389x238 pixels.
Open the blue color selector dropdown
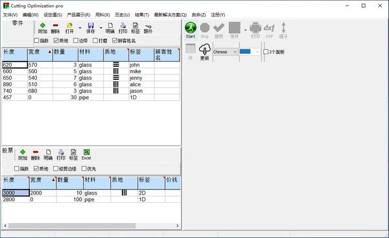250,52
